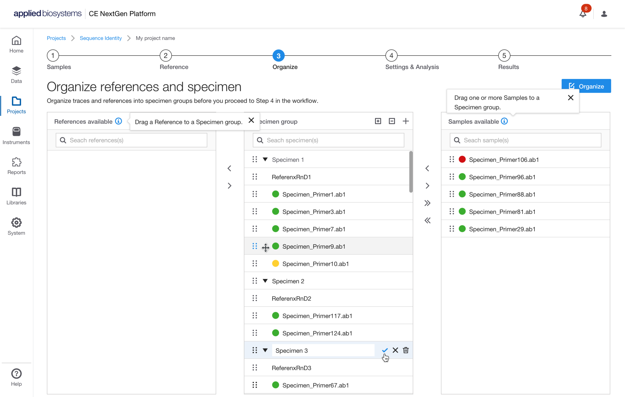Click the expand-all icon in specimen group header

pyautogui.click(x=378, y=121)
